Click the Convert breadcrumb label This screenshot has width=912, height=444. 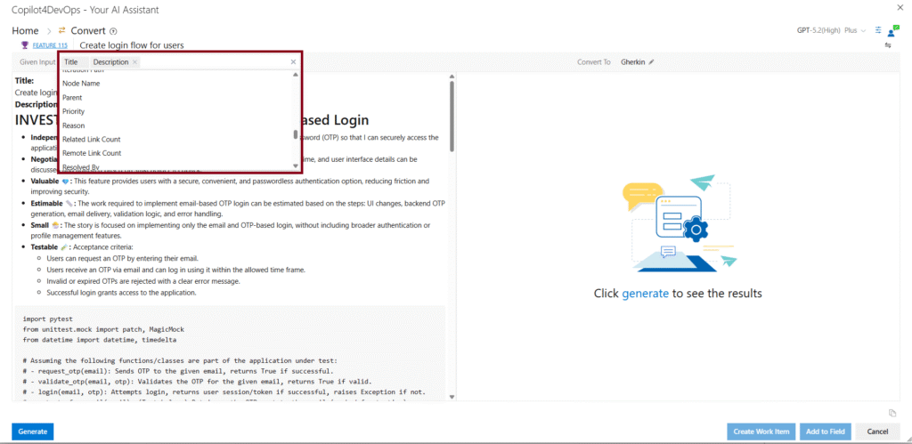pyautogui.click(x=88, y=31)
